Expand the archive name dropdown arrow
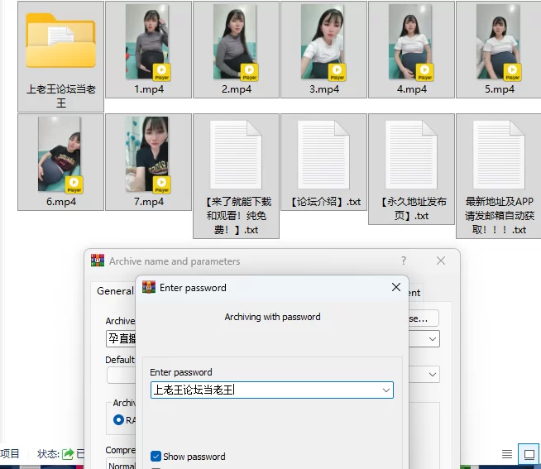The height and width of the screenshot is (469, 541). click(x=433, y=338)
